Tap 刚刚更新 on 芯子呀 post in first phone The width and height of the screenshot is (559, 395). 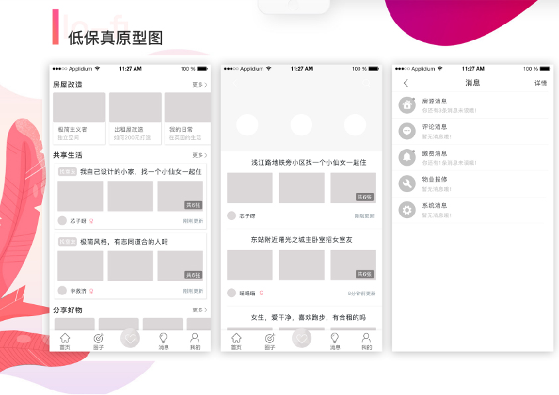click(193, 221)
